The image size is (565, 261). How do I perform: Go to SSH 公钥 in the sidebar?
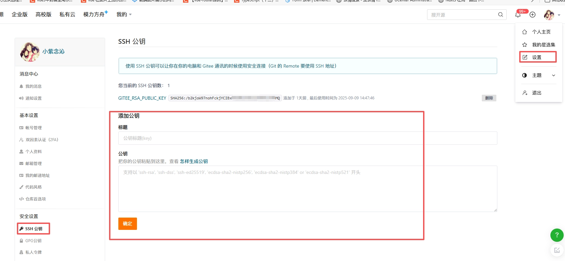click(34, 229)
